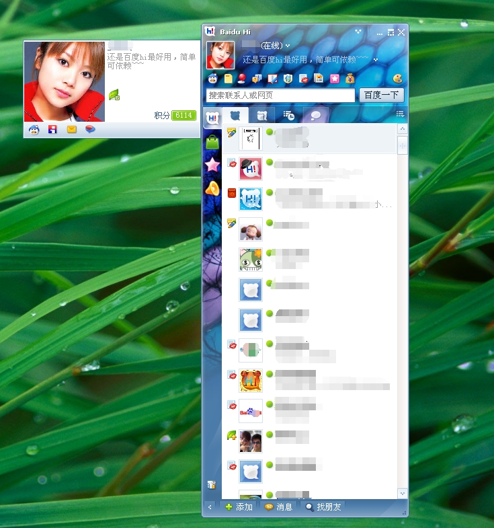The width and height of the screenshot is (494, 528).
Task: Open mail envelope icon in profile card
Action: tap(72, 129)
